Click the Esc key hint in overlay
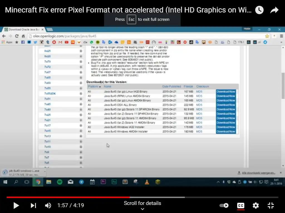The height and width of the screenshot is (213, 285). click(x=131, y=19)
